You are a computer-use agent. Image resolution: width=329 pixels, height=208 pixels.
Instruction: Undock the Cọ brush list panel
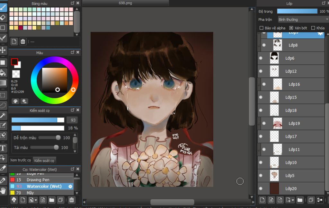point(72,169)
